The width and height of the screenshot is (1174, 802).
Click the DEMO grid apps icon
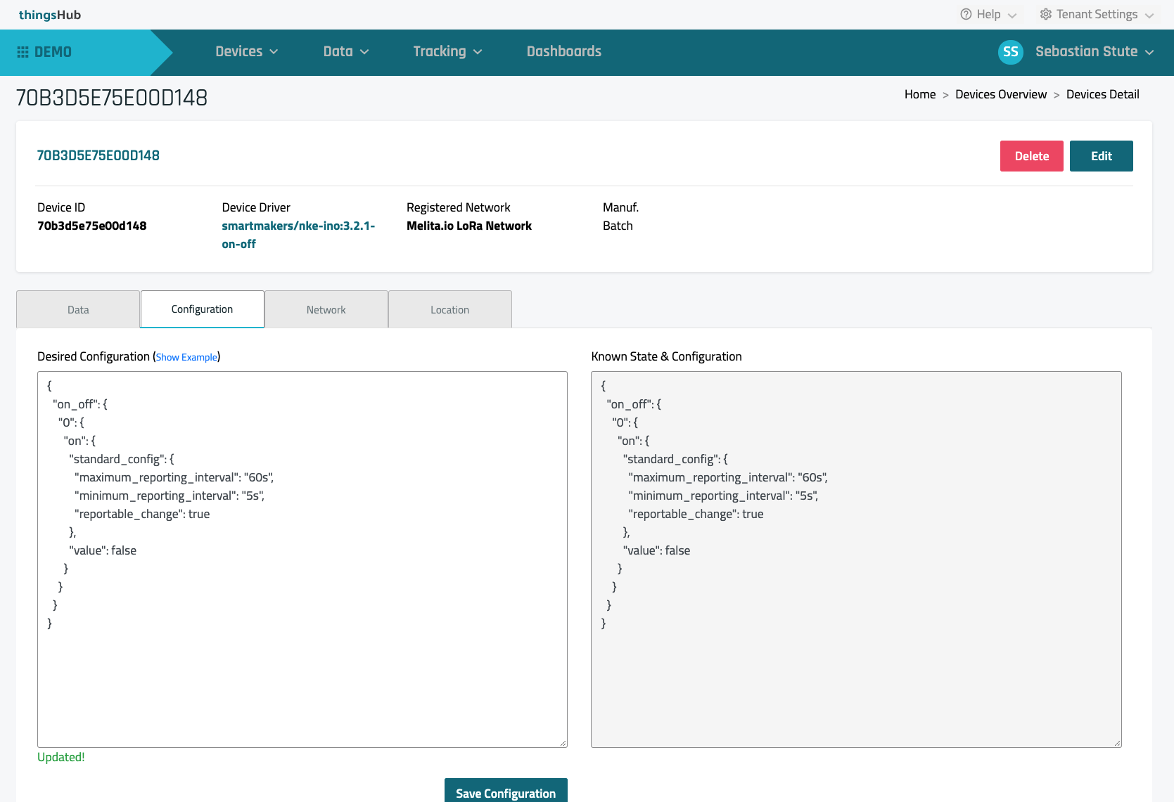(23, 52)
